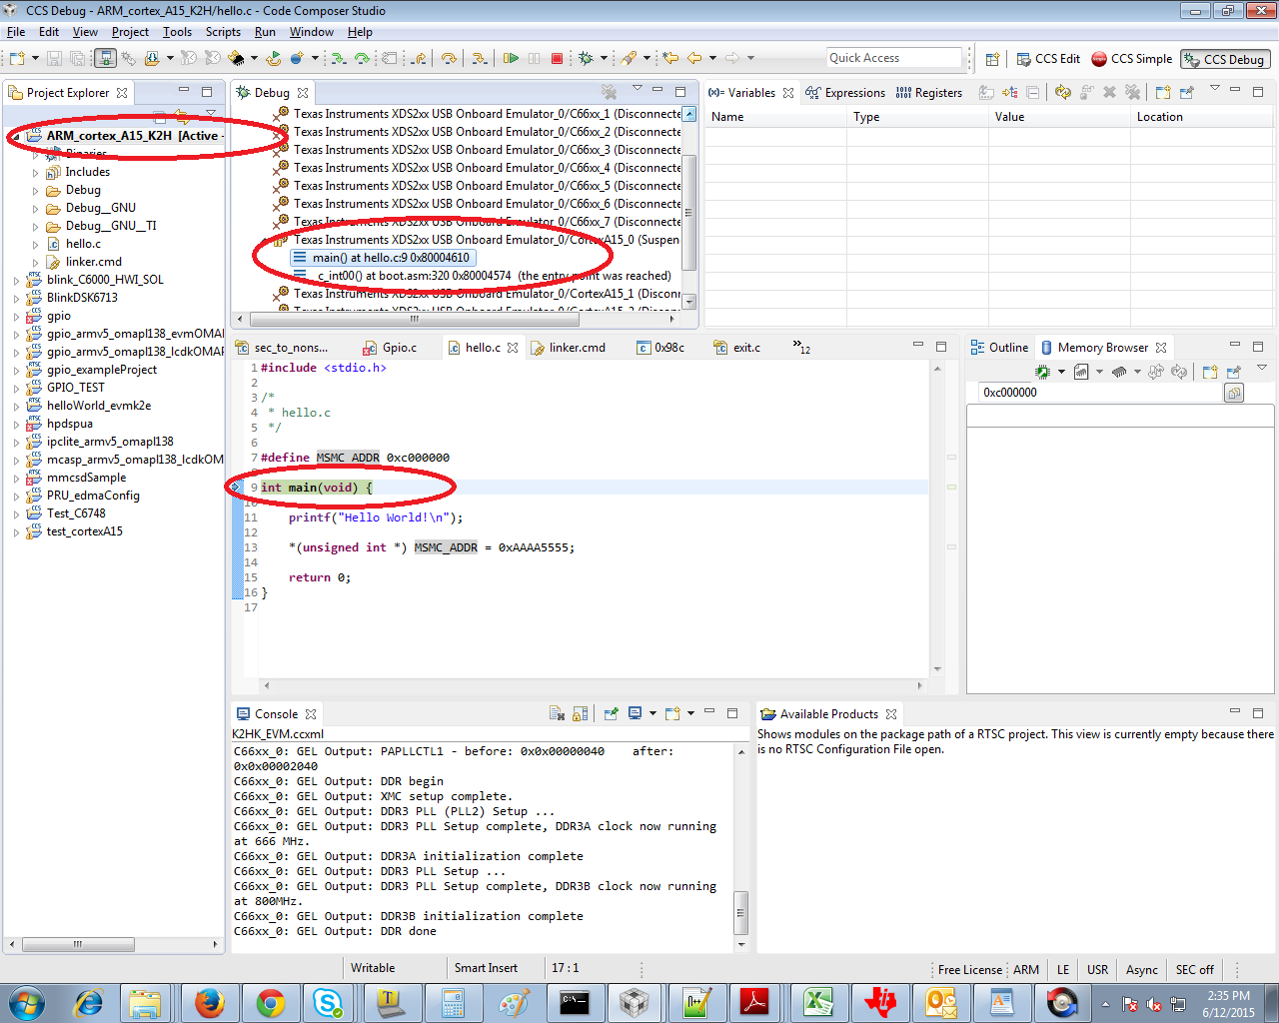Close the Memory Browser tab

click(1161, 348)
